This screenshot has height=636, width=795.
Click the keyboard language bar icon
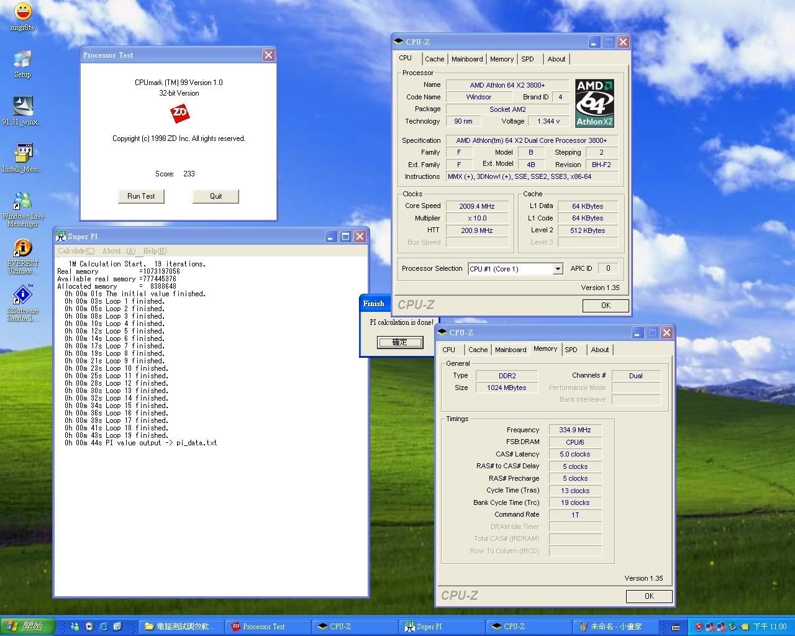coord(676,627)
